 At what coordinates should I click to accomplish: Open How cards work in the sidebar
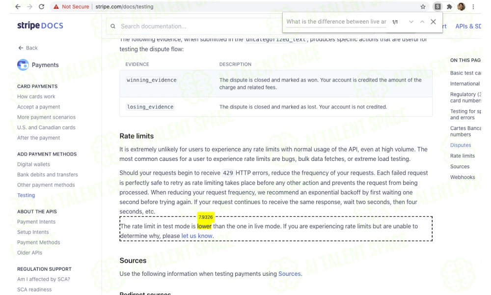pos(36,96)
